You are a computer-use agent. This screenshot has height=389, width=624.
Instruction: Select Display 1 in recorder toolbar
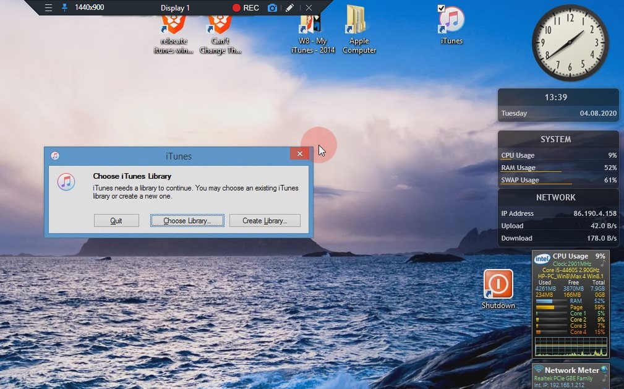tap(175, 7)
